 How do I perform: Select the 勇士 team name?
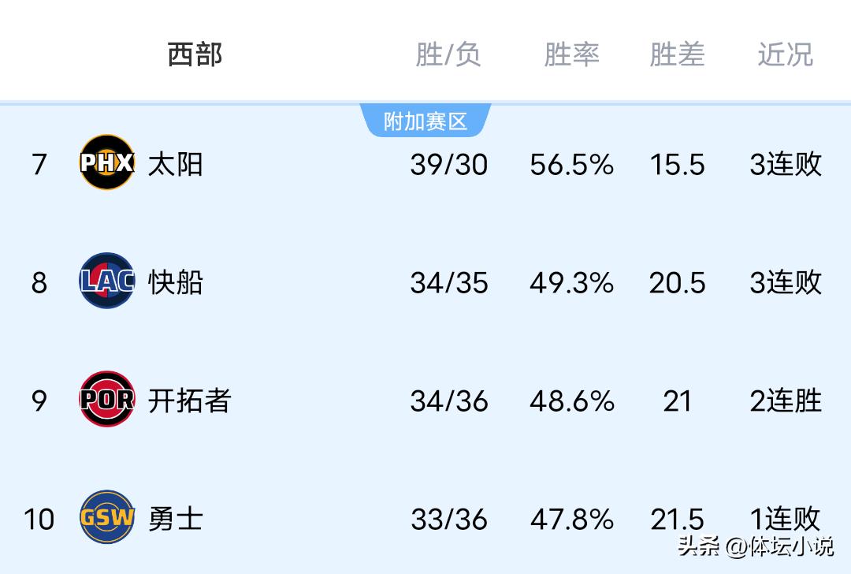[175, 519]
